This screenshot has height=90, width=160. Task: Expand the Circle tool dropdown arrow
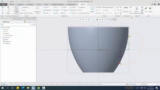49,13
